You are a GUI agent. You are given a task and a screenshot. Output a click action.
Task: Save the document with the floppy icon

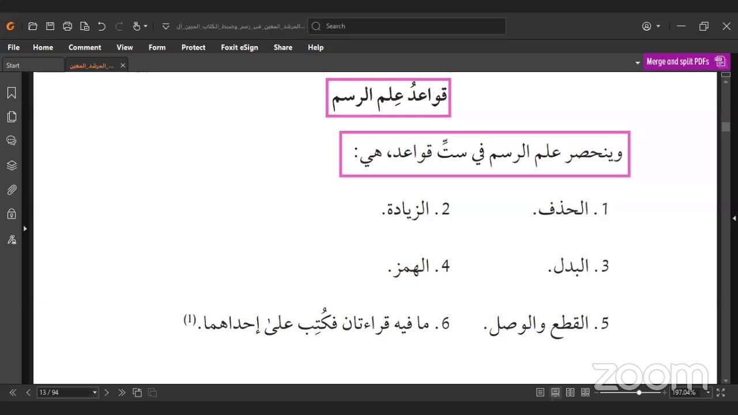[x=50, y=26]
